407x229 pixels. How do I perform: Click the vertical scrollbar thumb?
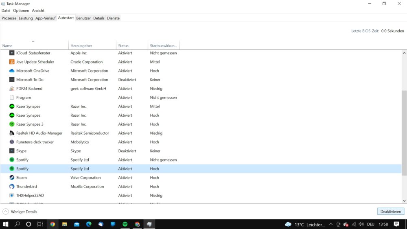pos(404,133)
